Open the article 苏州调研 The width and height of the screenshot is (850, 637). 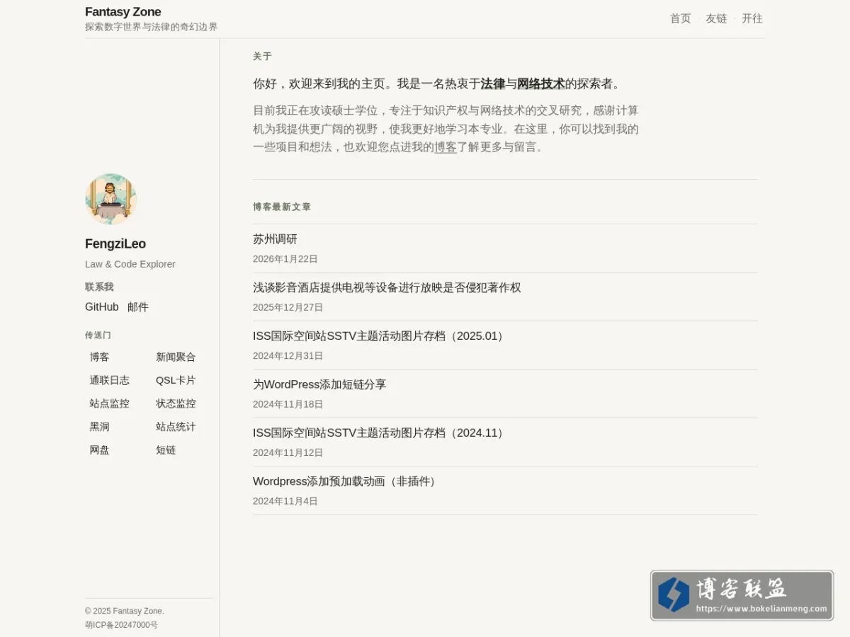tap(275, 239)
